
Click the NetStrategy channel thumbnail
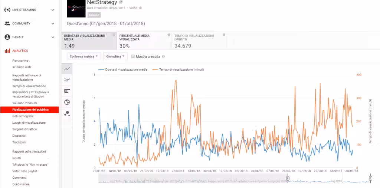[76, 9]
